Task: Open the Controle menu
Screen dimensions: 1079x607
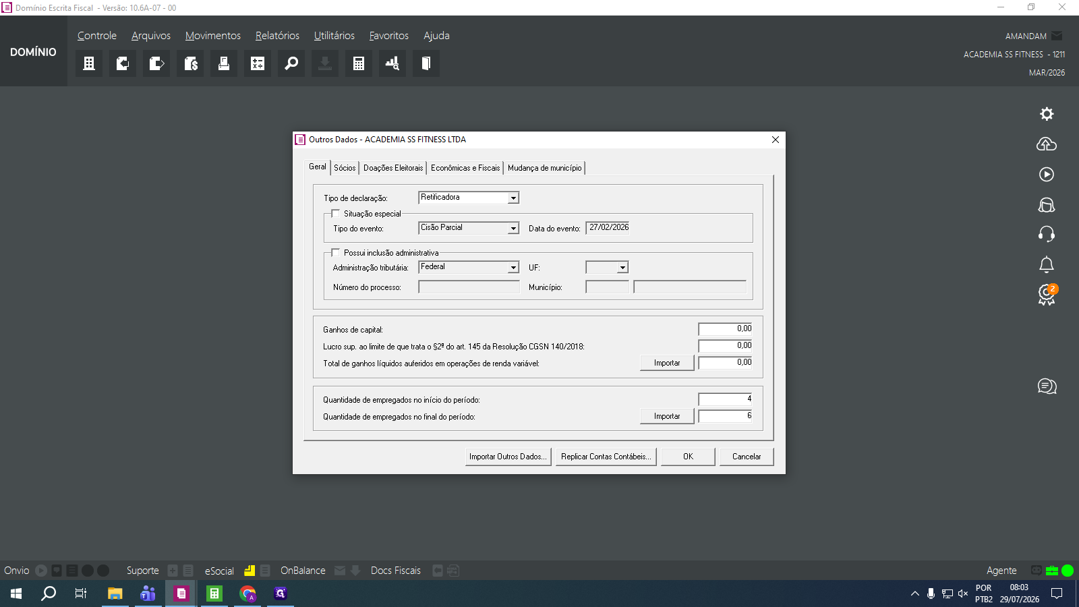Action: [x=97, y=36]
